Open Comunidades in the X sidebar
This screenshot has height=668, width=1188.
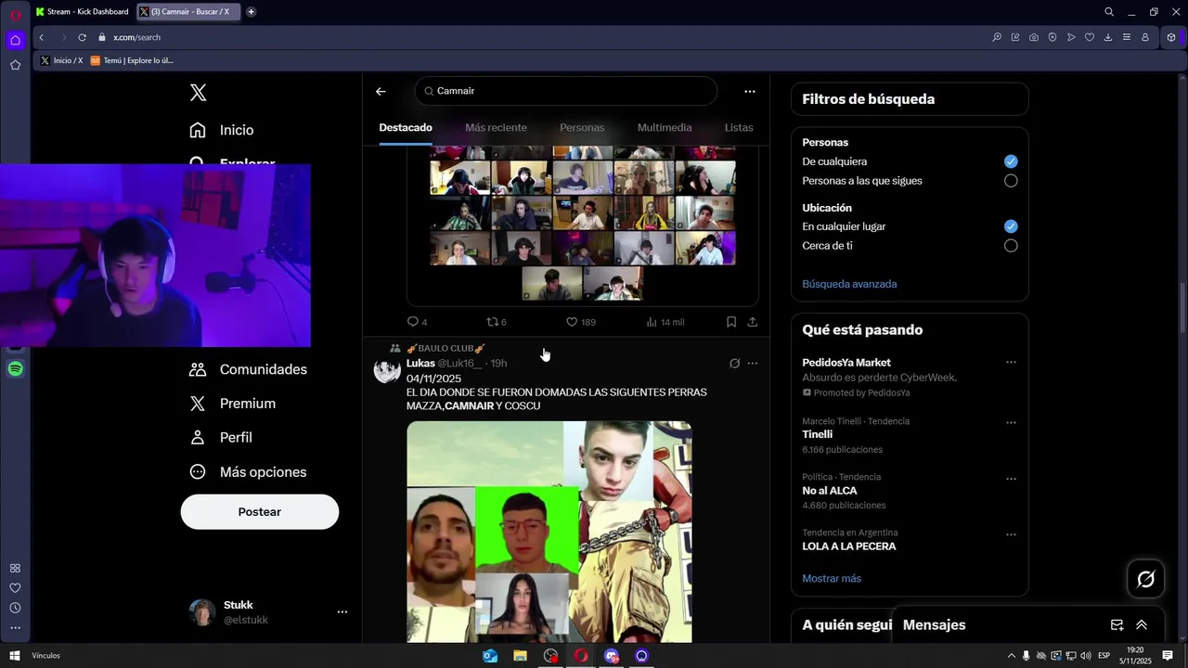pos(248,369)
